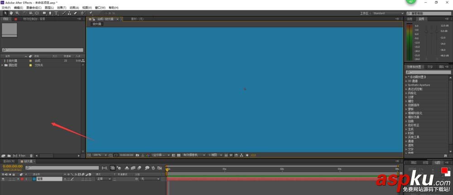Open the 正常 blend mode dropdown
The width and height of the screenshot is (453, 195).
[x=104, y=179]
